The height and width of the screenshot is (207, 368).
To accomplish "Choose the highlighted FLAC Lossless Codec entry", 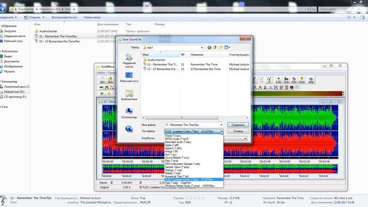I will tap(194, 179).
